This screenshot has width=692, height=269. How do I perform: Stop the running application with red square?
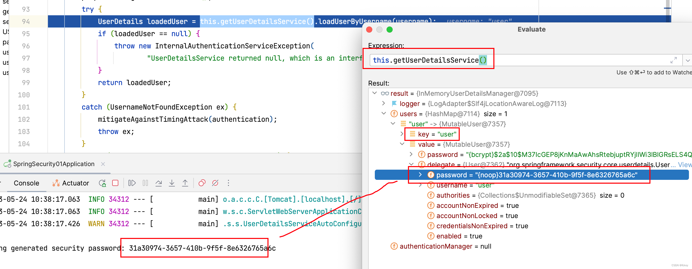click(x=115, y=183)
